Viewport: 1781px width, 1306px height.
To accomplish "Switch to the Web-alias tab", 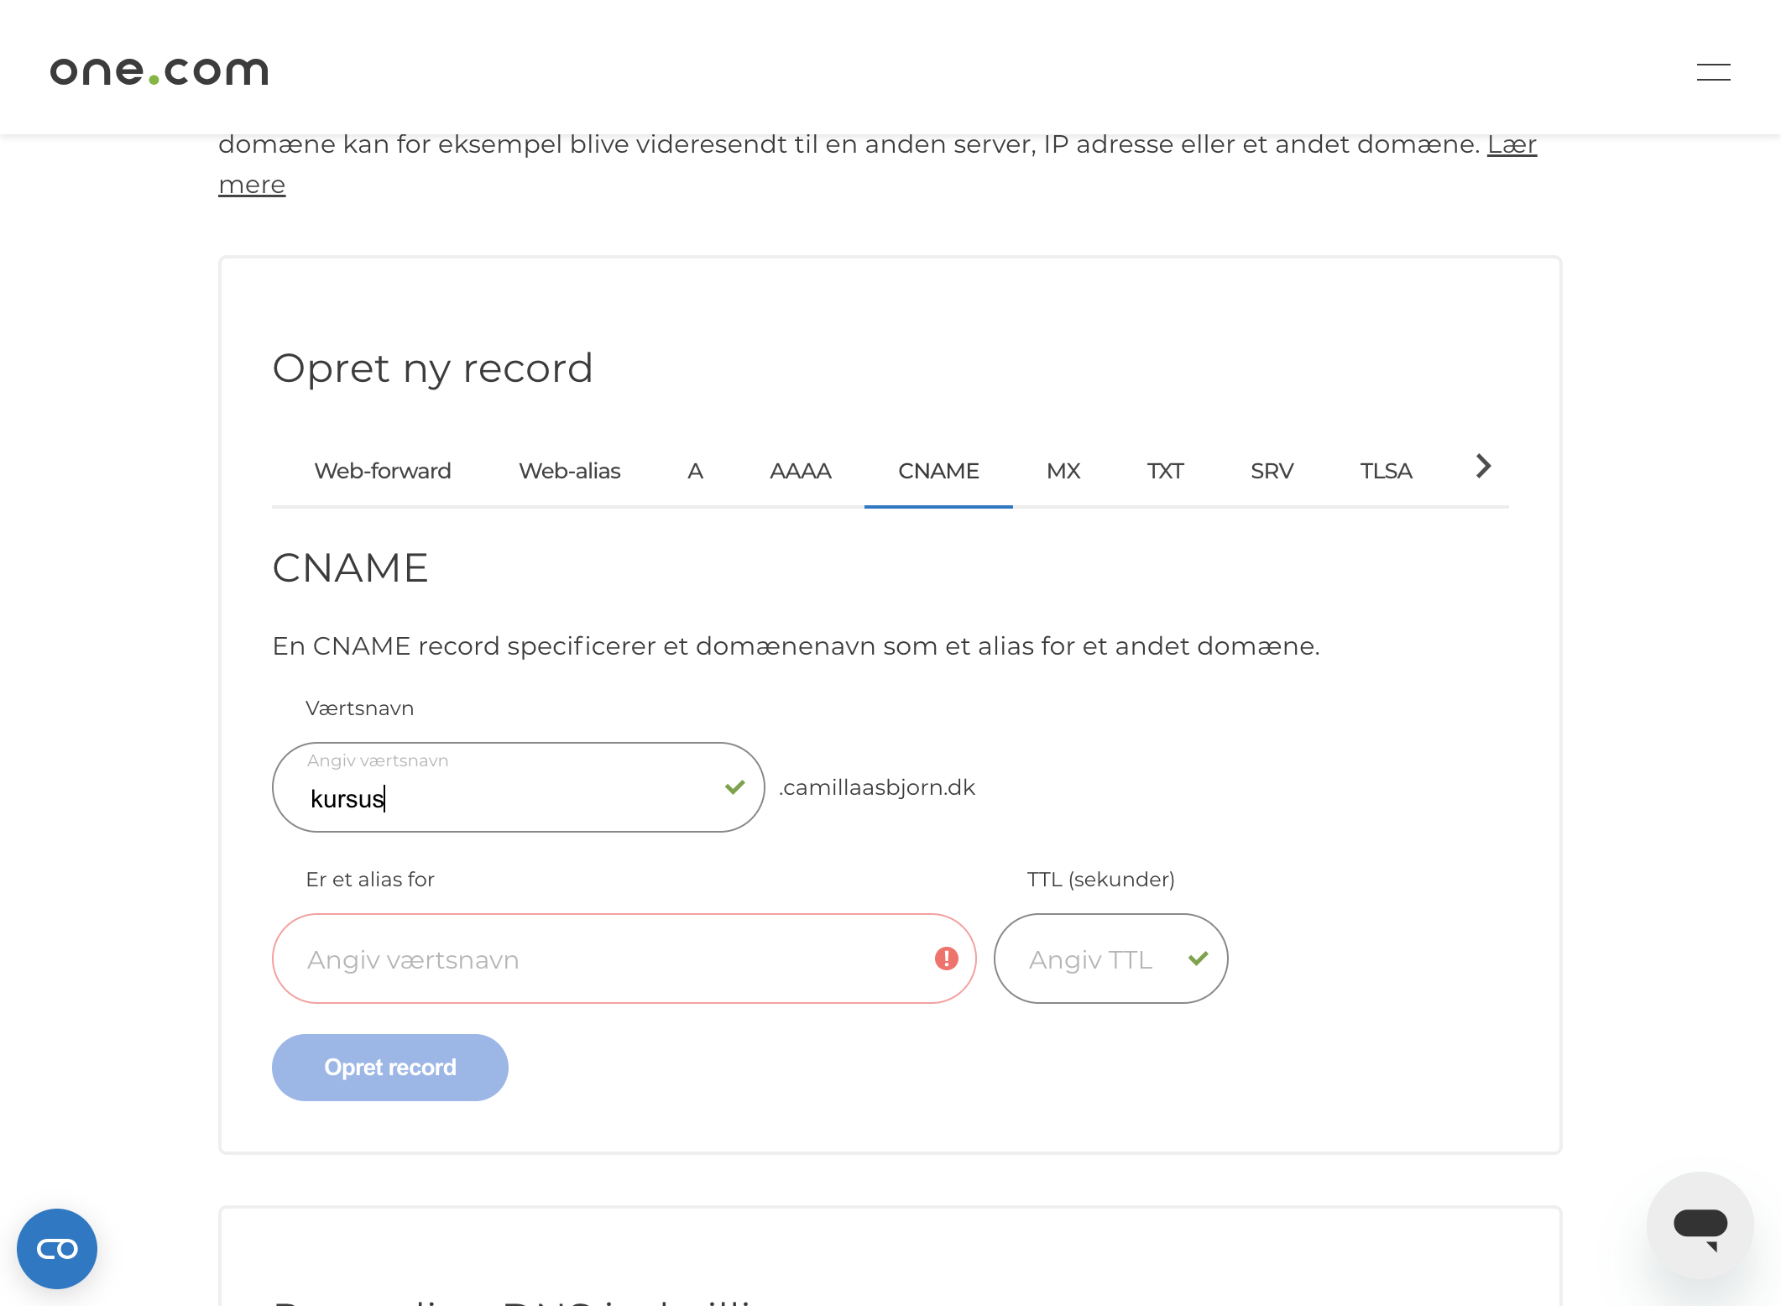I will click(x=569, y=471).
